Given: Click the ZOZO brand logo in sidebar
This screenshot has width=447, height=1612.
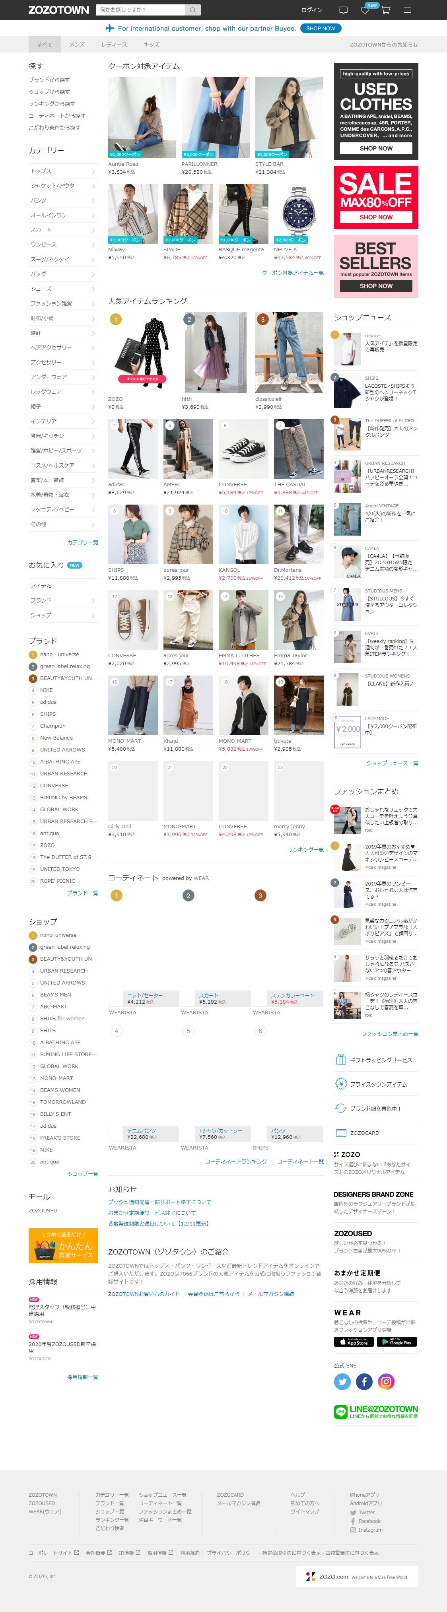Looking at the screenshot, I should [x=347, y=1154].
